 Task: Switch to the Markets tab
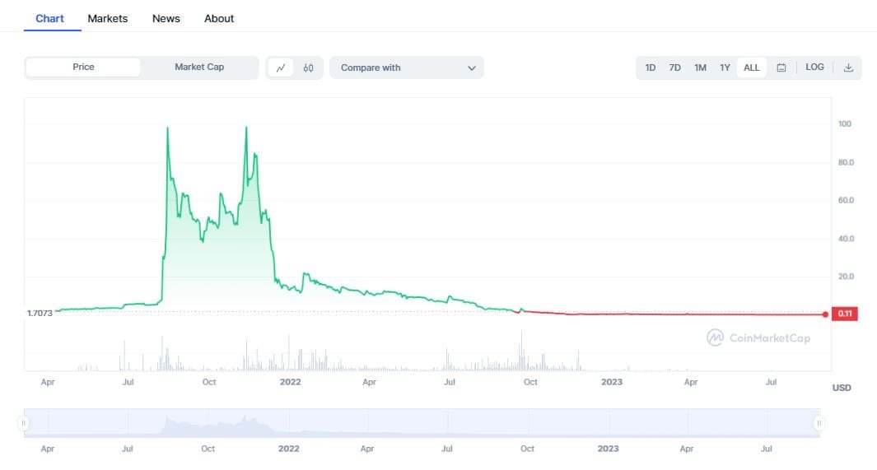click(108, 18)
